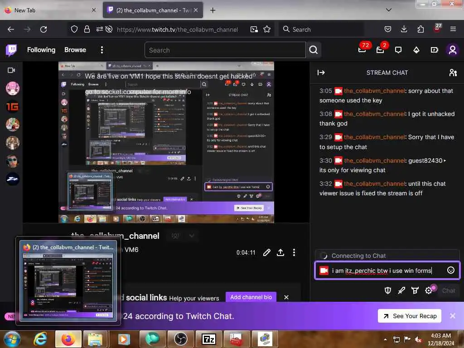Switch to the New Tab browser tab
The width and height of the screenshot is (464, 348).
point(50,10)
